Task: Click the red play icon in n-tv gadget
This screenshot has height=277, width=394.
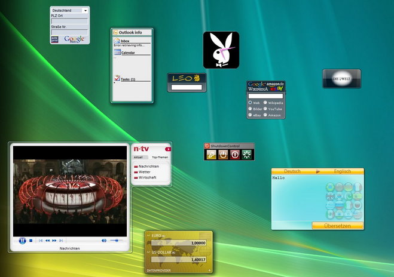Action: [168, 149]
